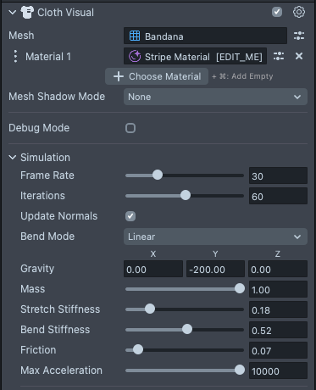The image size is (316, 390).
Task: Open mesh options icon beside Bandana
Action: coord(299,36)
